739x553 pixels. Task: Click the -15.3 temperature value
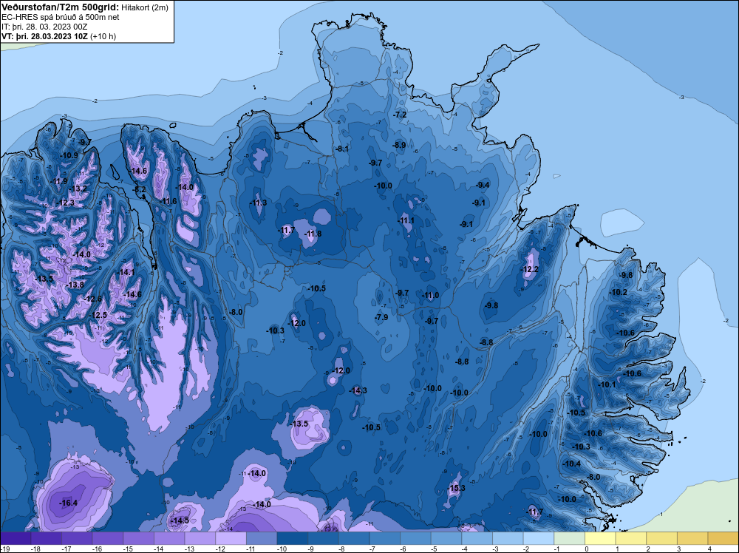[x=456, y=488]
